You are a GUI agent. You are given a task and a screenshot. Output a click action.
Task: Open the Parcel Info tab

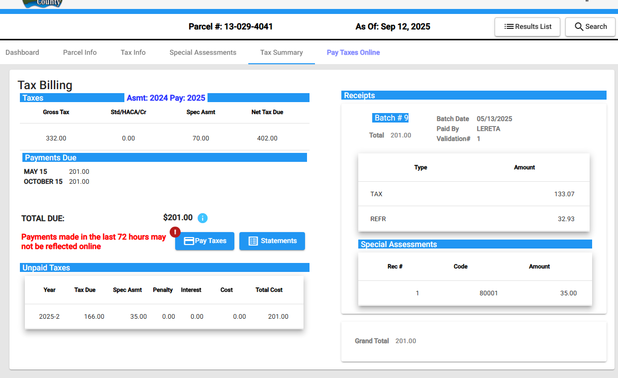80,52
